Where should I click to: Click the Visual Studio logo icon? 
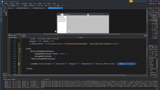2,1
